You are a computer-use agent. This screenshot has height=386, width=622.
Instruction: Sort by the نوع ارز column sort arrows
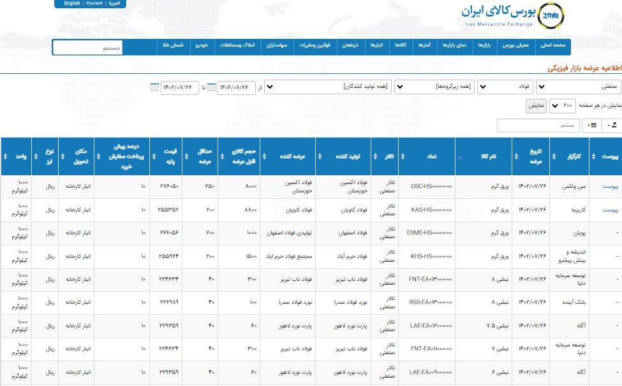click(36, 157)
